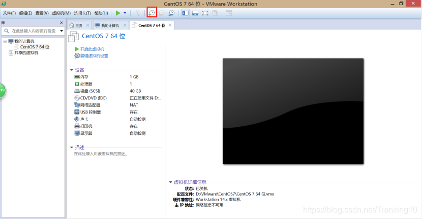Screen dimensions: 422x219
Task: Click the 网络适配器 device icon
Action: point(77,105)
